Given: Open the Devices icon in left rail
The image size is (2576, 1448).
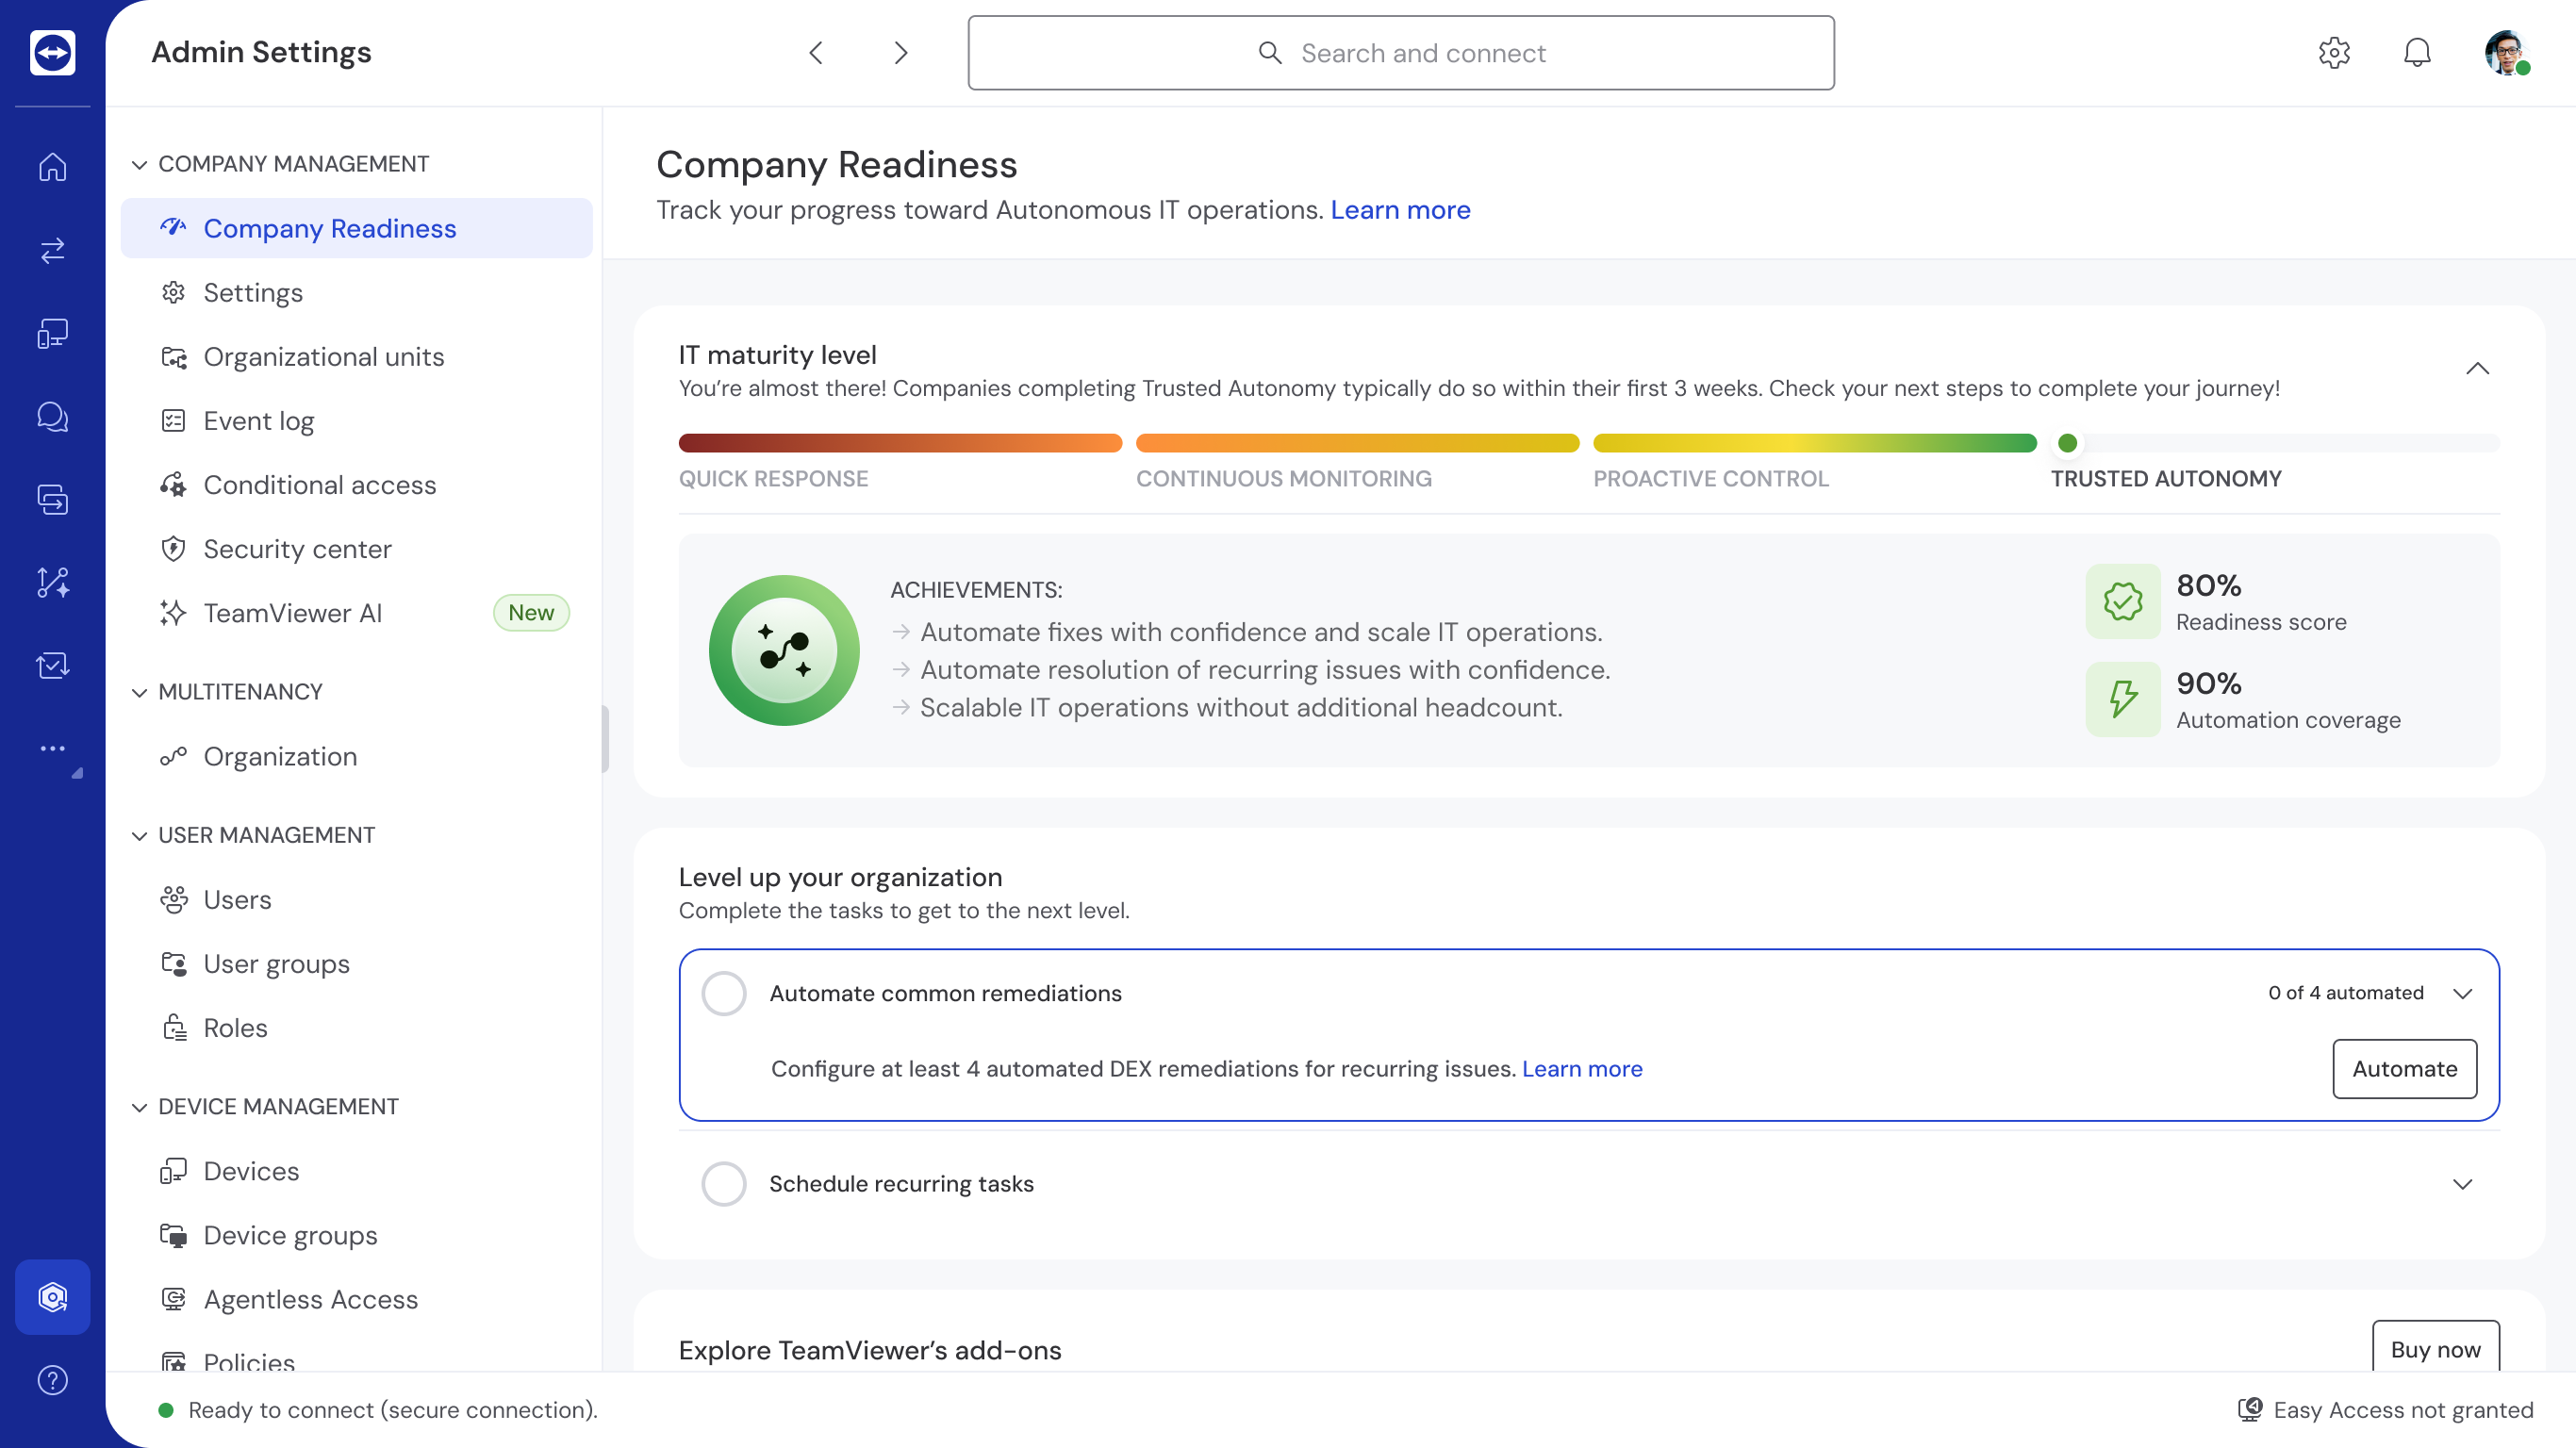Looking at the screenshot, I should click(x=52, y=333).
